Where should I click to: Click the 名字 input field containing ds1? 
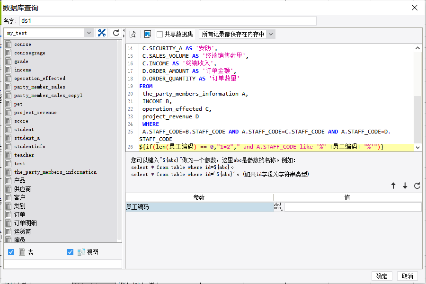(x=168, y=21)
